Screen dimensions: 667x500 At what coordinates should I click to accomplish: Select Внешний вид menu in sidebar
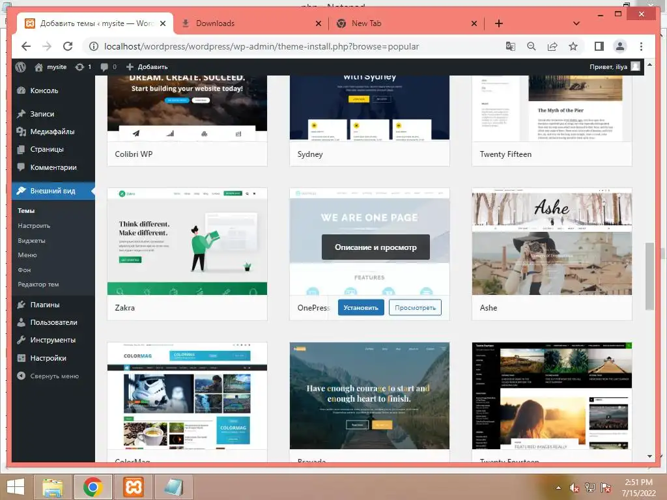click(53, 191)
